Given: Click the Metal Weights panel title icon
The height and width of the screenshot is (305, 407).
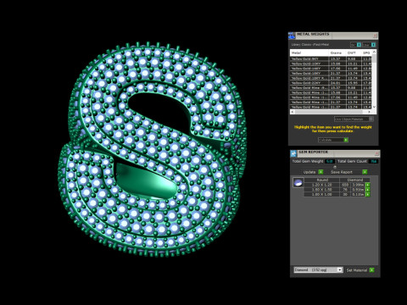Looking at the screenshot, I should (292, 36).
